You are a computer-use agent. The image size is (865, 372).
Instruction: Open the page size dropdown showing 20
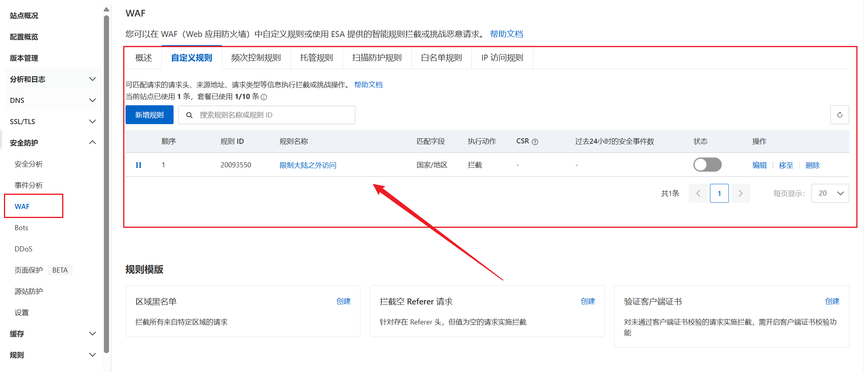pyautogui.click(x=830, y=193)
